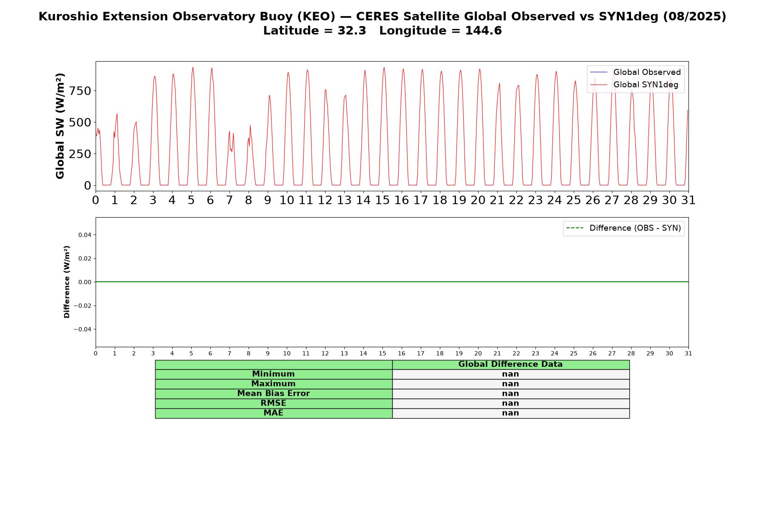
Task: Select the Minimum row label in table
Action: 273,374
